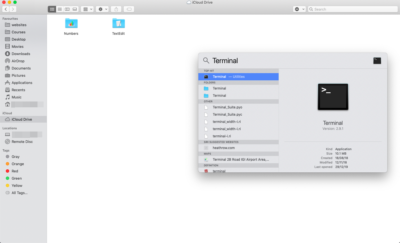
Task: Open the websites folder in sidebar
Action: pos(23,25)
